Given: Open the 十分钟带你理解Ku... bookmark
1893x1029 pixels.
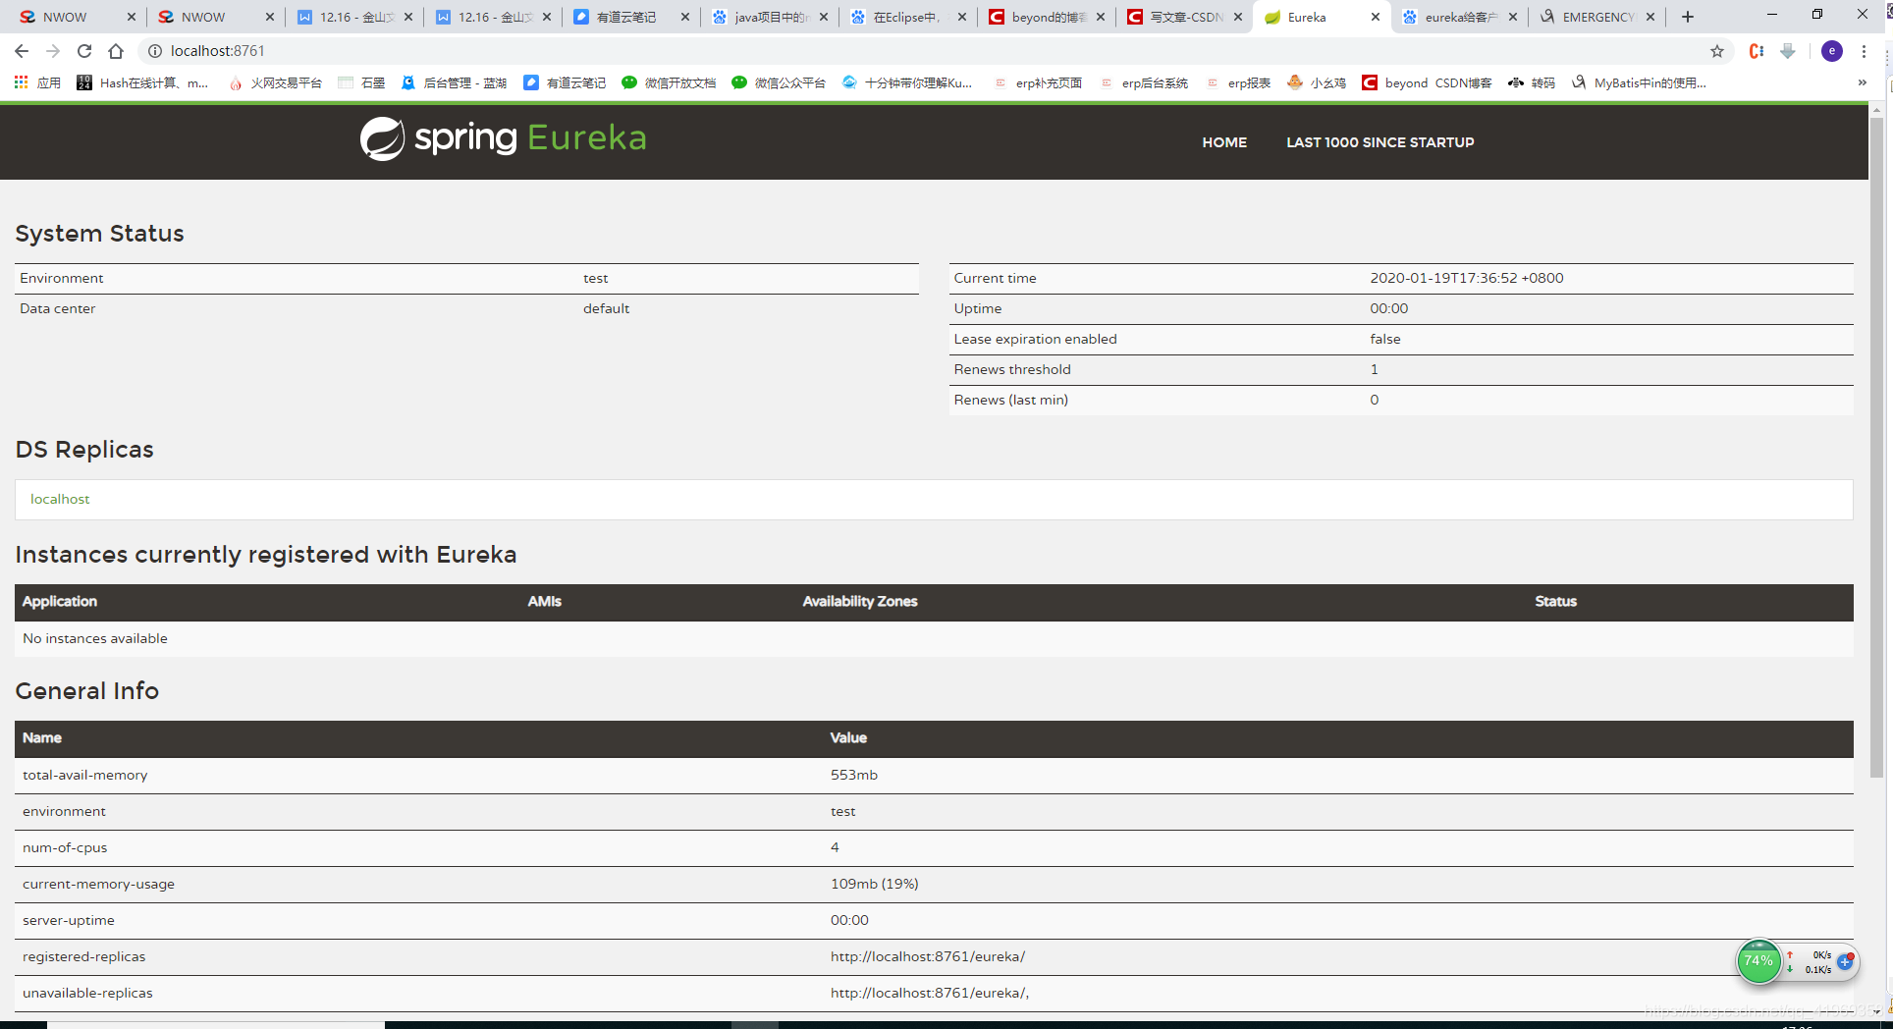Looking at the screenshot, I should pyautogui.click(x=907, y=82).
